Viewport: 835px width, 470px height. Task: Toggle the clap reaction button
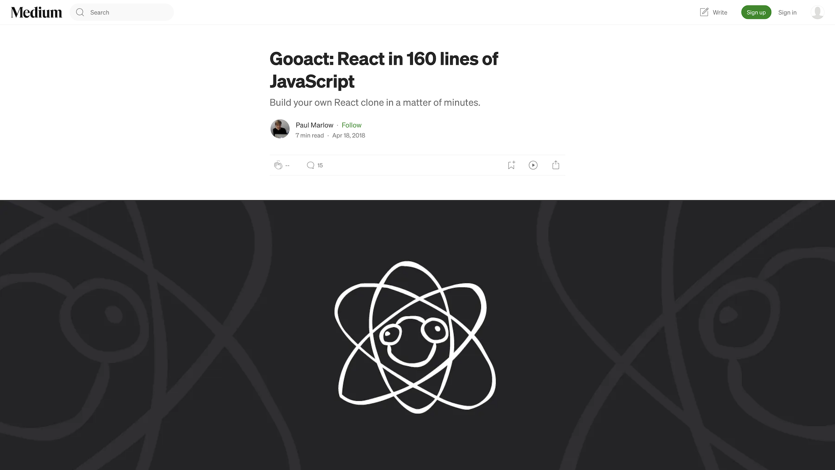[278, 165]
